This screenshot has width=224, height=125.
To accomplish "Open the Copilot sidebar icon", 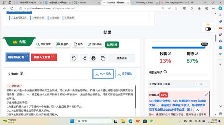I will tap(221, 8).
